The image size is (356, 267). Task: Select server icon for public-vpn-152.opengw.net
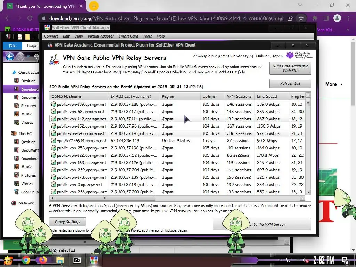click(x=53, y=126)
